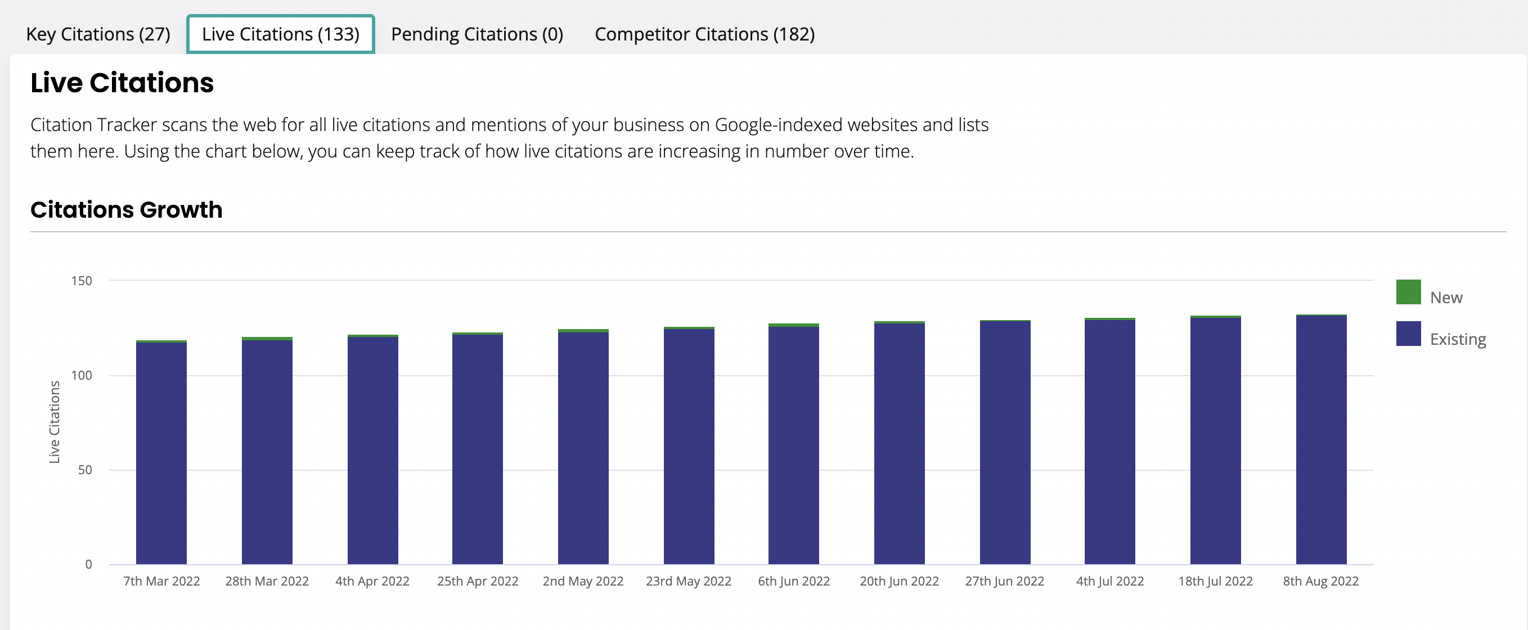Click the 23rd May 2022 bar
This screenshot has height=630, width=1528.
click(x=689, y=445)
